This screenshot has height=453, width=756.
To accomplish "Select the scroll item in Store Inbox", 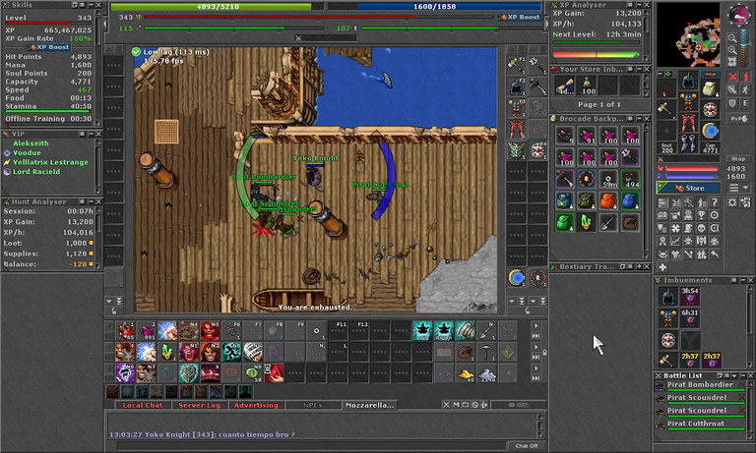I will pyautogui.click(x=564, y=86).
